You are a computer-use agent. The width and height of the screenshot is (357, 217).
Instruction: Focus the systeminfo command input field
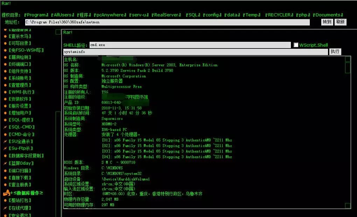click(196, 52)
